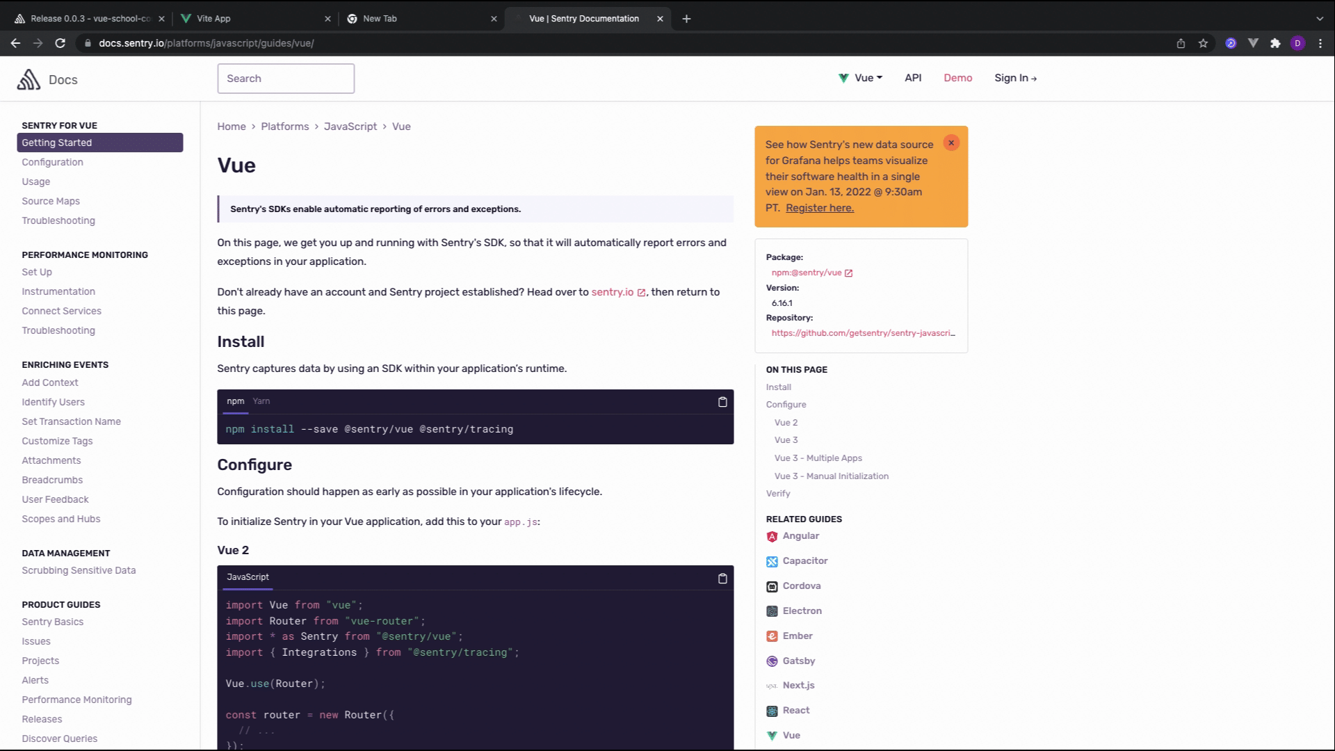Open Source Maps in the sidebar
1335x751 pixels.
pos(51,201)
